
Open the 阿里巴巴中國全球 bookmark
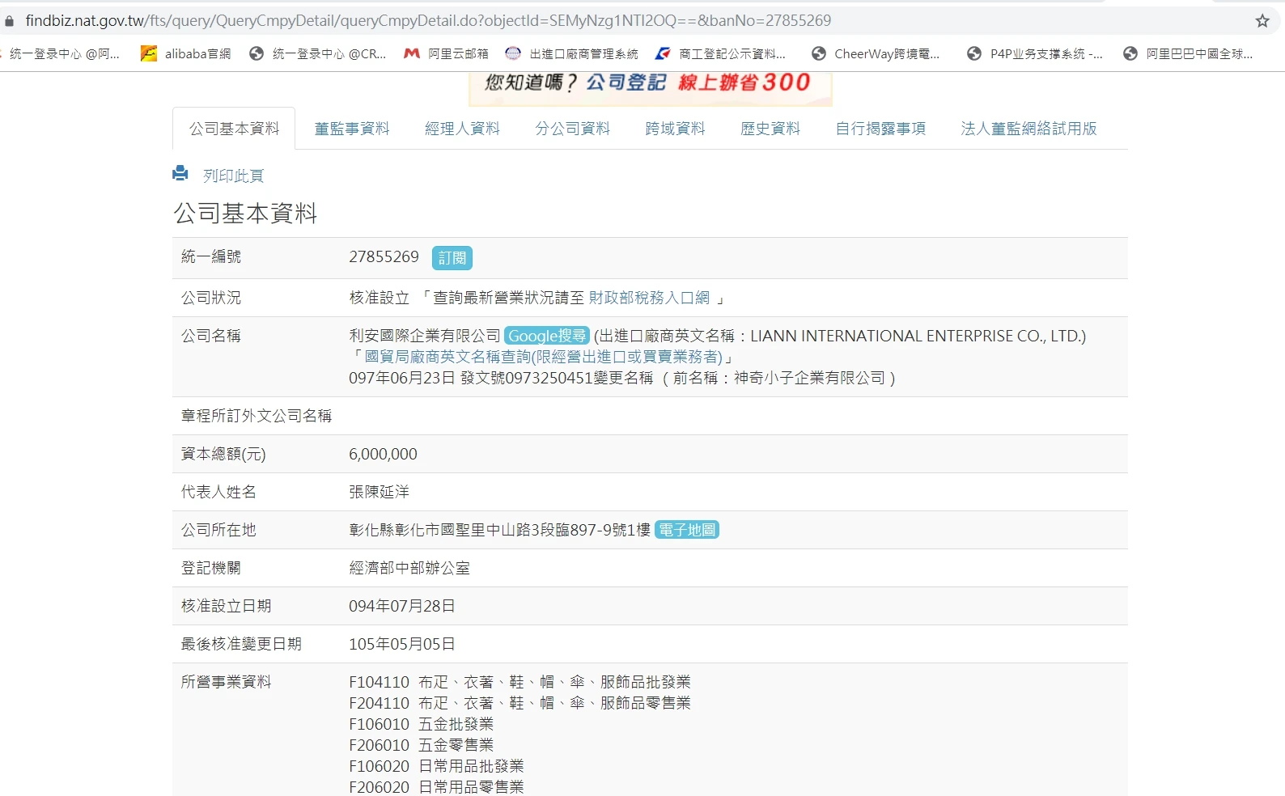coord(1189,54)
